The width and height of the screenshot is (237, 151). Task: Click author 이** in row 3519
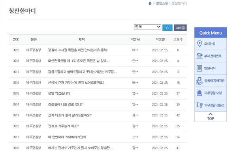(135, 50)
